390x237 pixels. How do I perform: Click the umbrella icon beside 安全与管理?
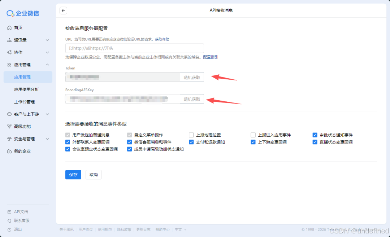9,139
